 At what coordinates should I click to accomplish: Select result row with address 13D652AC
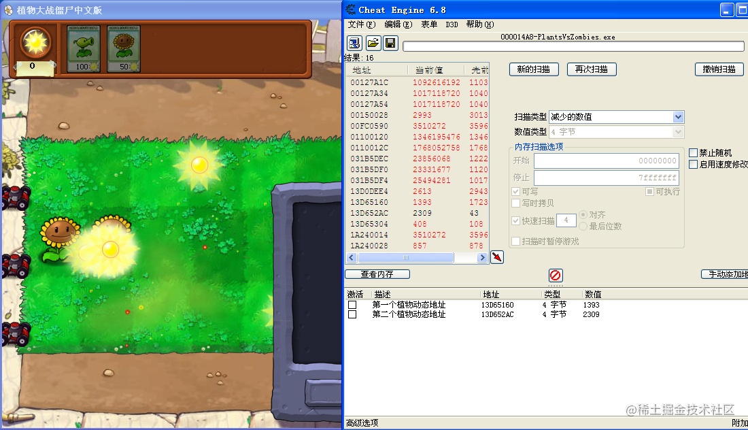click(418, 214)
